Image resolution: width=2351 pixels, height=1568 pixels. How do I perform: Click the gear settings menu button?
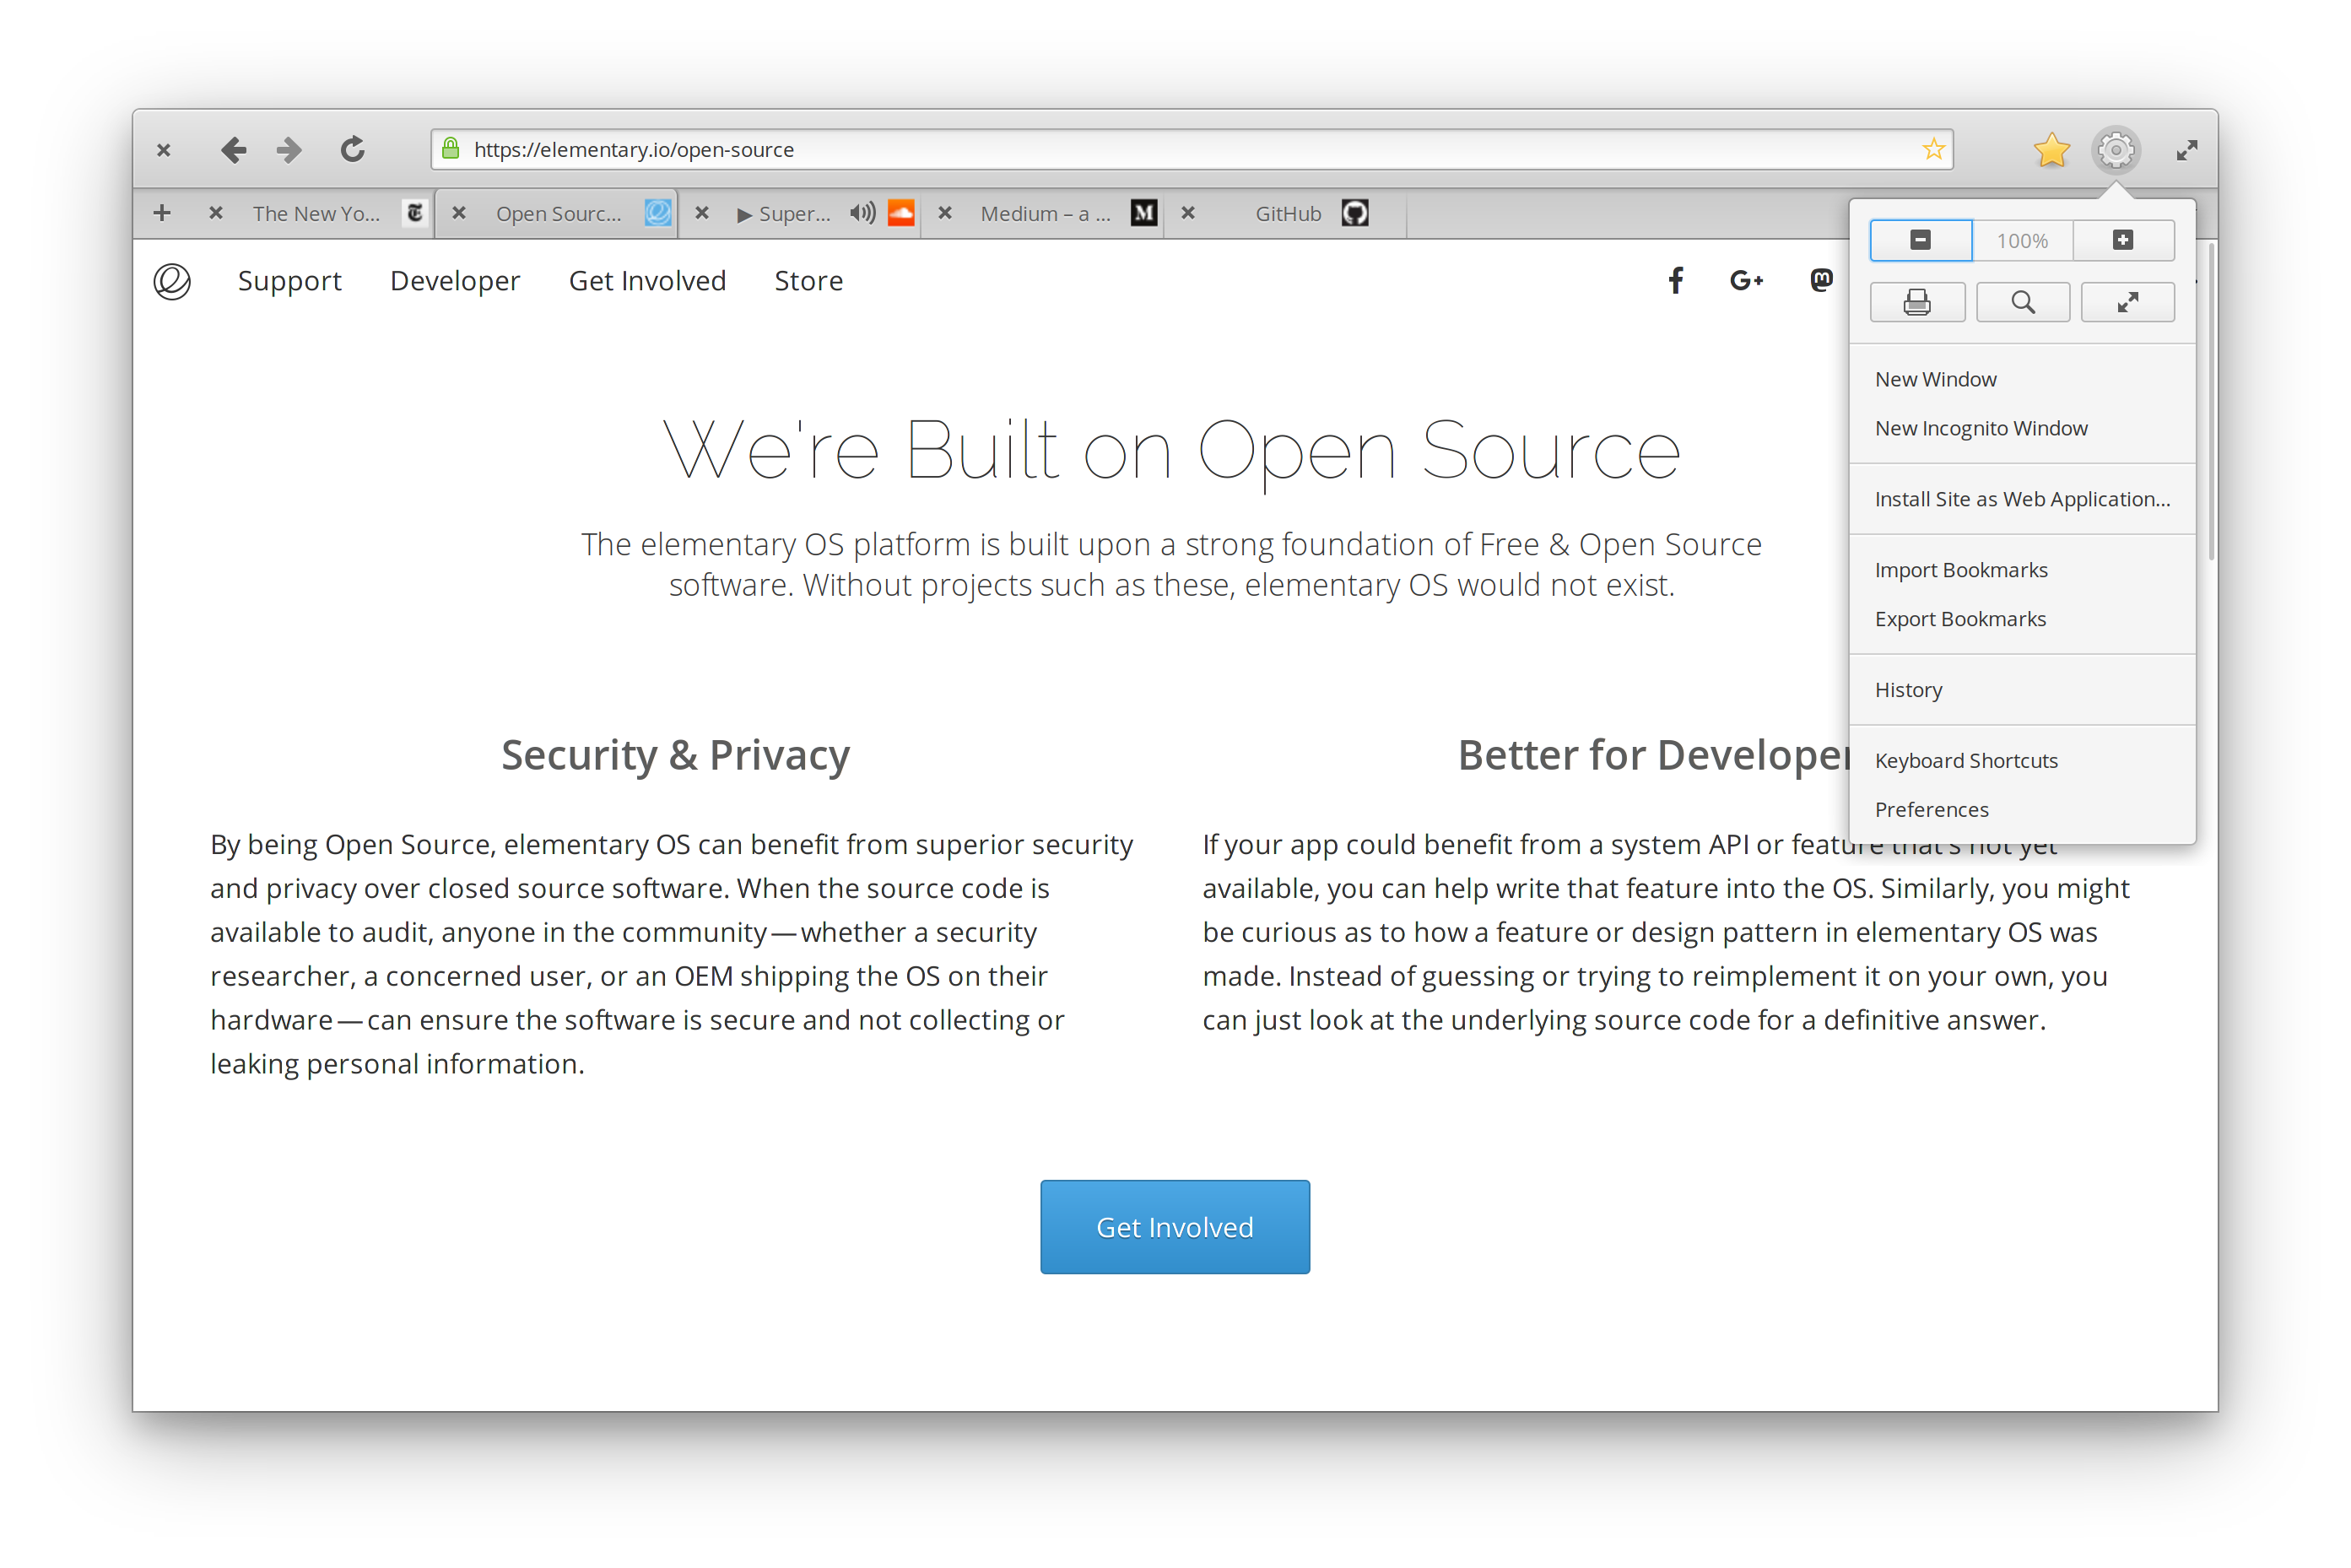click(x=2115, y=150)
